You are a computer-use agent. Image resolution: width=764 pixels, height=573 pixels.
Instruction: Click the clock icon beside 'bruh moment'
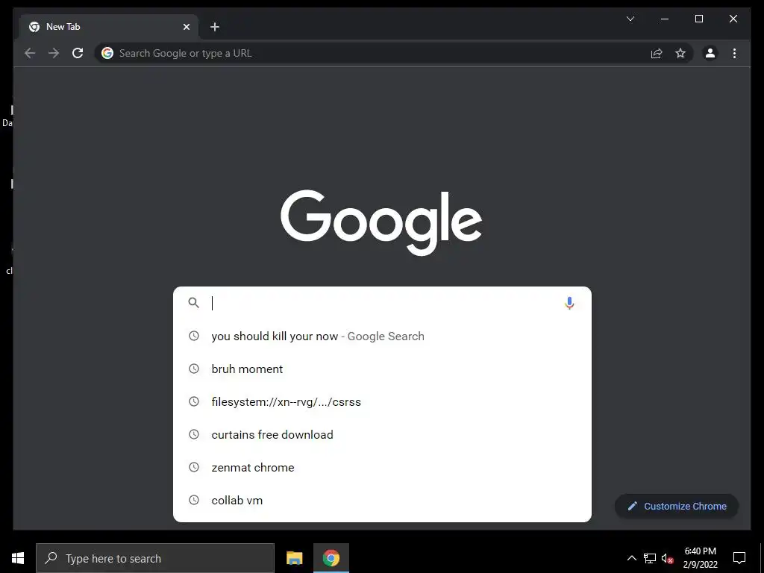[194, 369]
